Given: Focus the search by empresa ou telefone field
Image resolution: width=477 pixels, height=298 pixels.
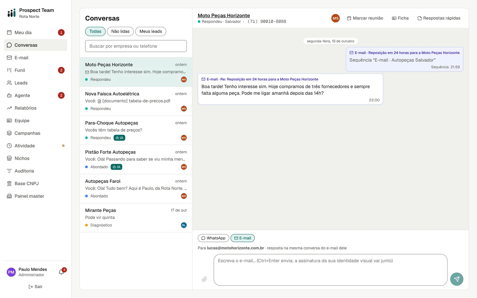Looking at the screenshot, I should tap(136, 46).
